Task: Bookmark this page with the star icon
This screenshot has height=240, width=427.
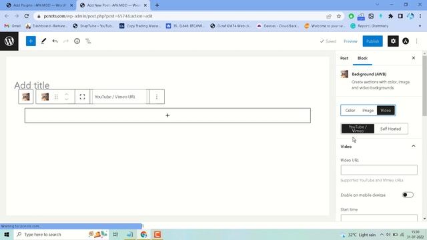Action: coord(339,16)
